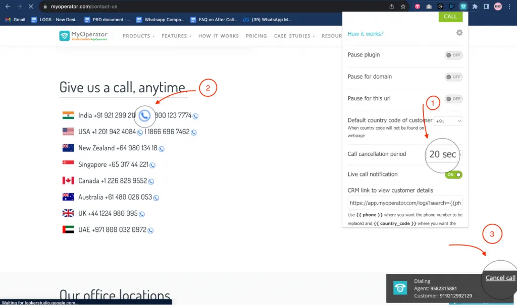Viewport: 517px width, 305px height.
Task: Bookmark this page with the star icon
Action: coord(403,7)
